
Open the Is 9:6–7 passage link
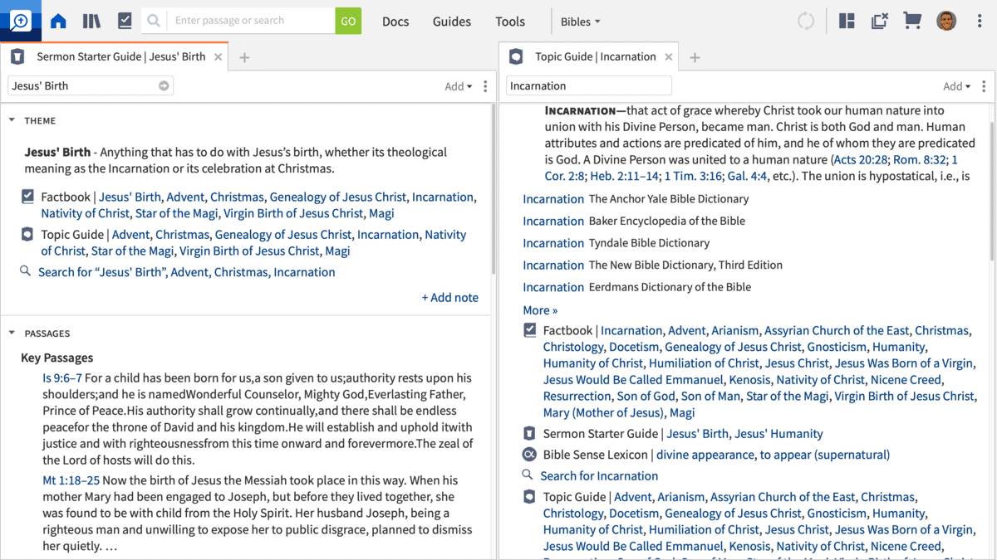point(62,378)
